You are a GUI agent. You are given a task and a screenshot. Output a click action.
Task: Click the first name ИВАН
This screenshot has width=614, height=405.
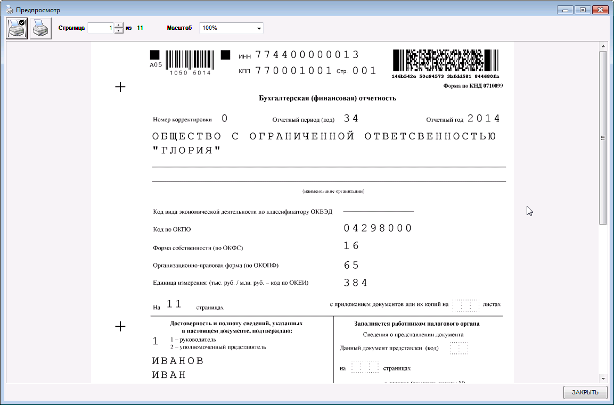coord(169,375)
